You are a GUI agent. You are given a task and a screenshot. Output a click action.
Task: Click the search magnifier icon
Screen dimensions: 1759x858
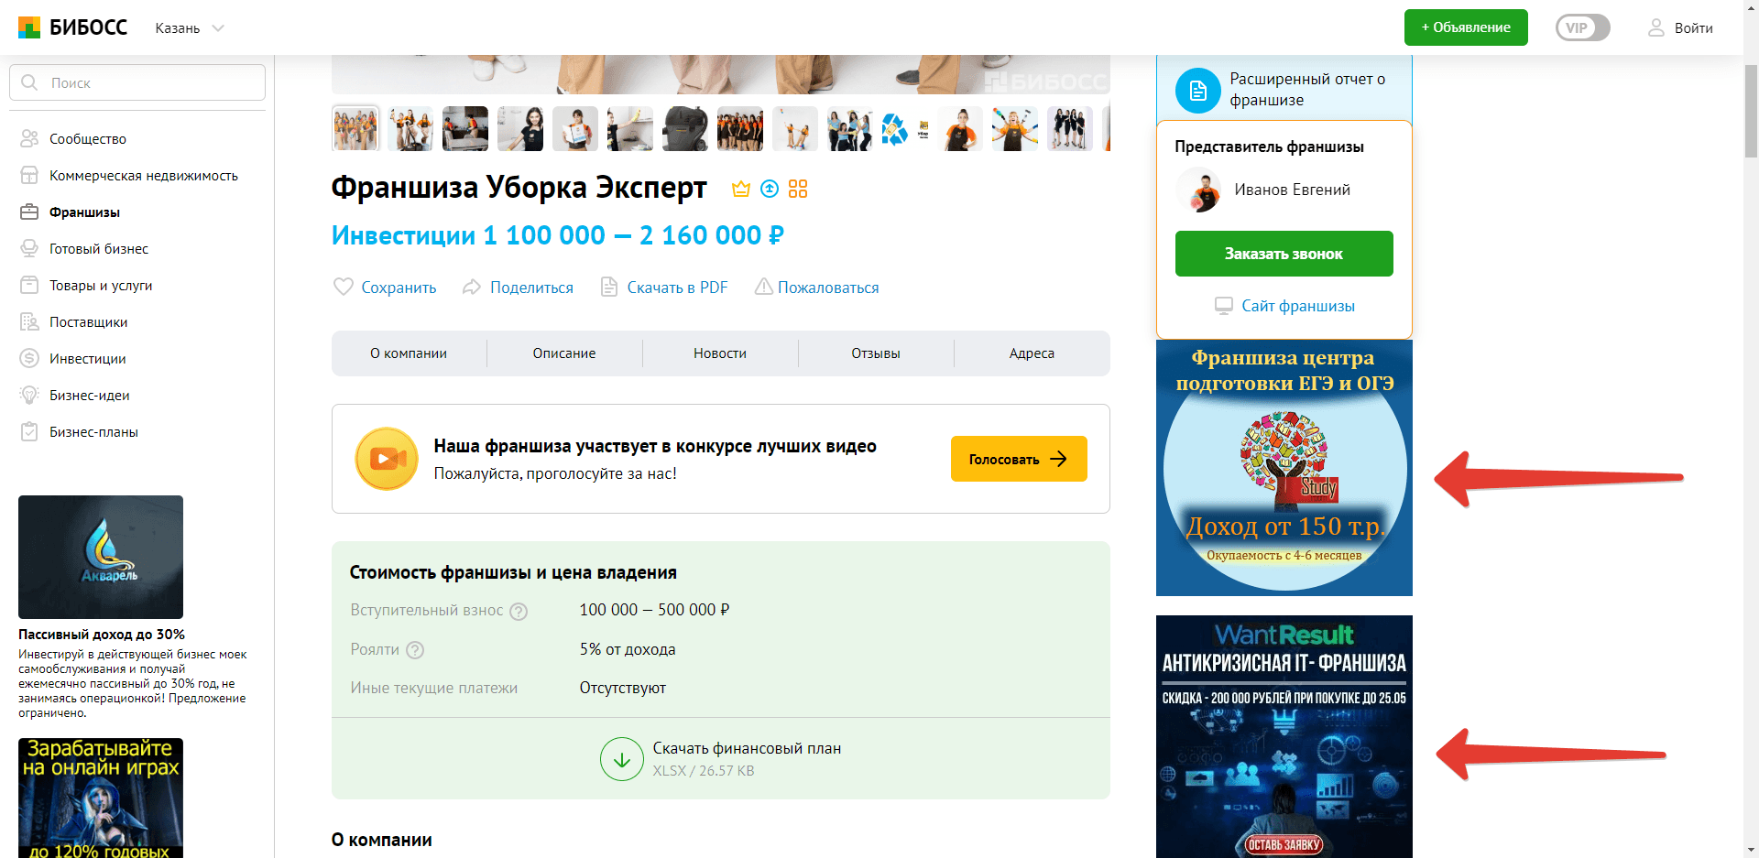click(x=29, y=82)
